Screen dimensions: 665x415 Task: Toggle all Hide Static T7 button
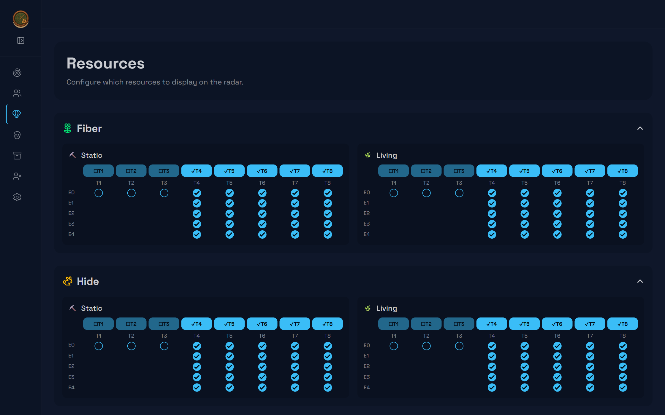(295, 324)
